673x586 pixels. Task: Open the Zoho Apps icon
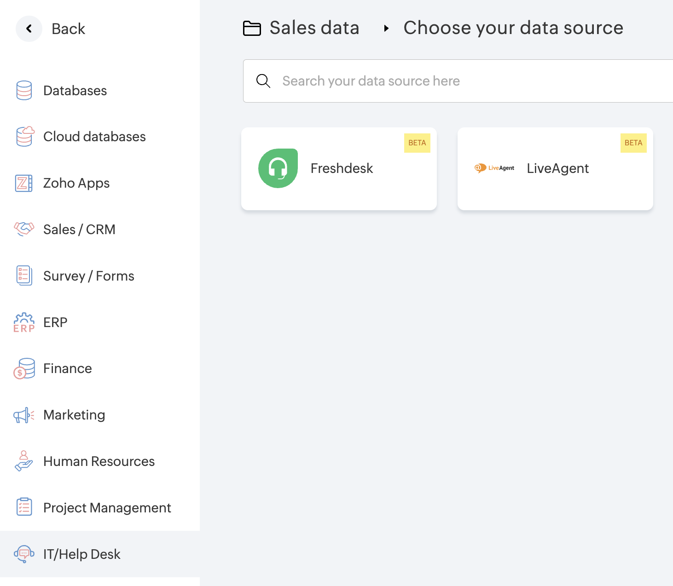point(24,183)
